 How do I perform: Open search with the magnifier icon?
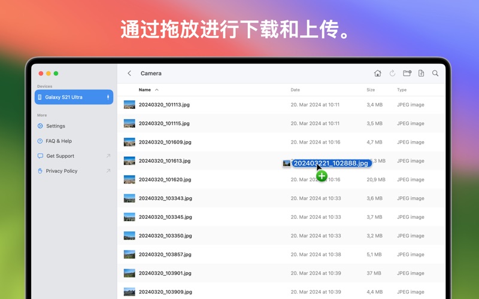pos(435,73)
